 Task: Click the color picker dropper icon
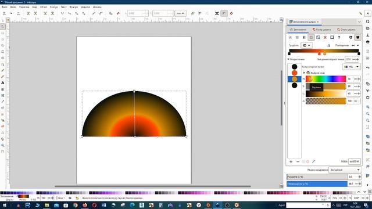(x=313, y=161)
